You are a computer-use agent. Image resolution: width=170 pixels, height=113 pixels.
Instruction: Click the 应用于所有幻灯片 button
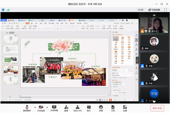(117, 90)
